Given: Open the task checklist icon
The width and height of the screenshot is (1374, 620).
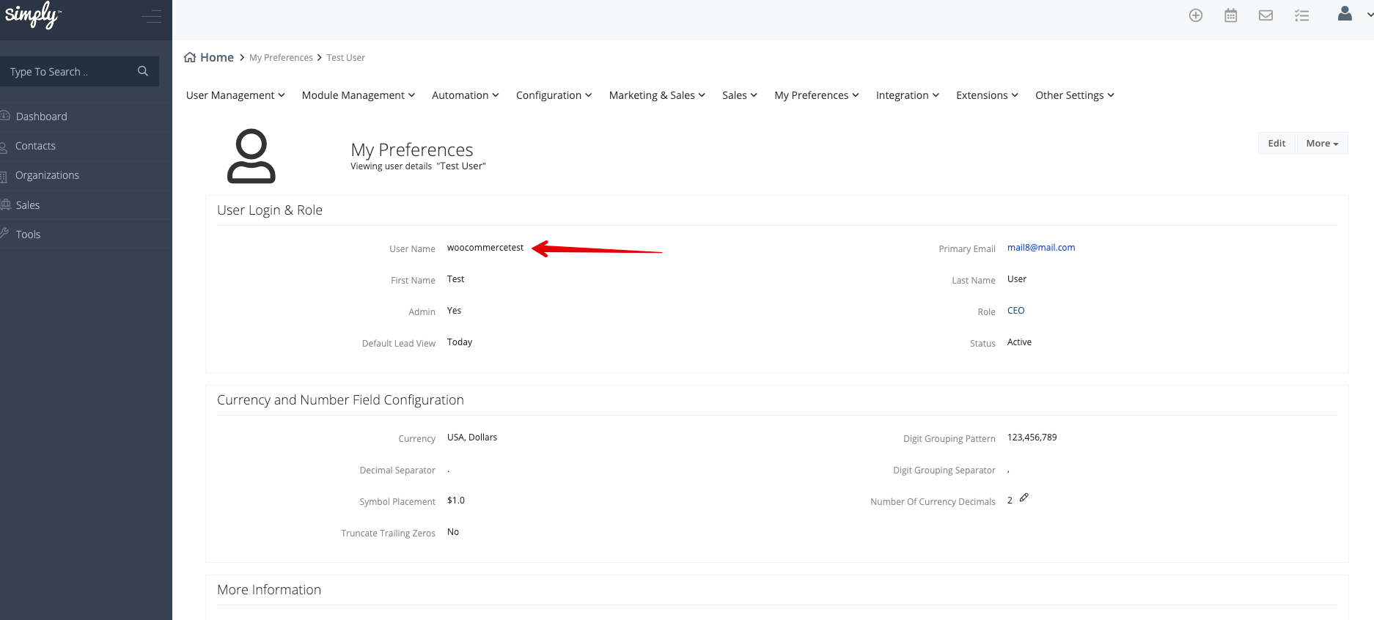Looking at the screenshot, I should tap(1301, 15).
